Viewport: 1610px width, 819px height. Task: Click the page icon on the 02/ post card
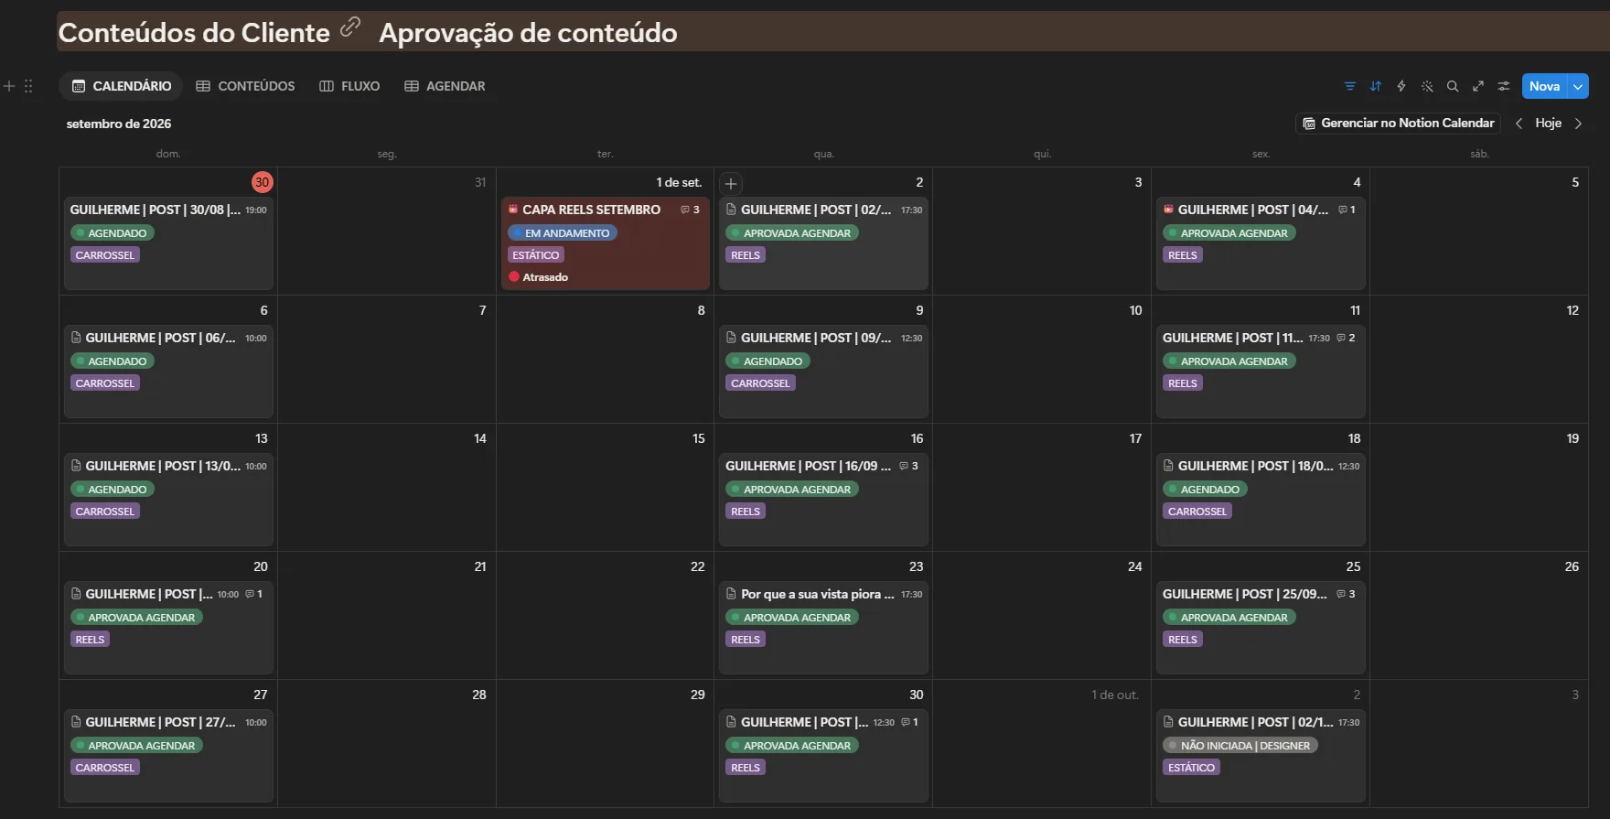(x=731, y=210)
